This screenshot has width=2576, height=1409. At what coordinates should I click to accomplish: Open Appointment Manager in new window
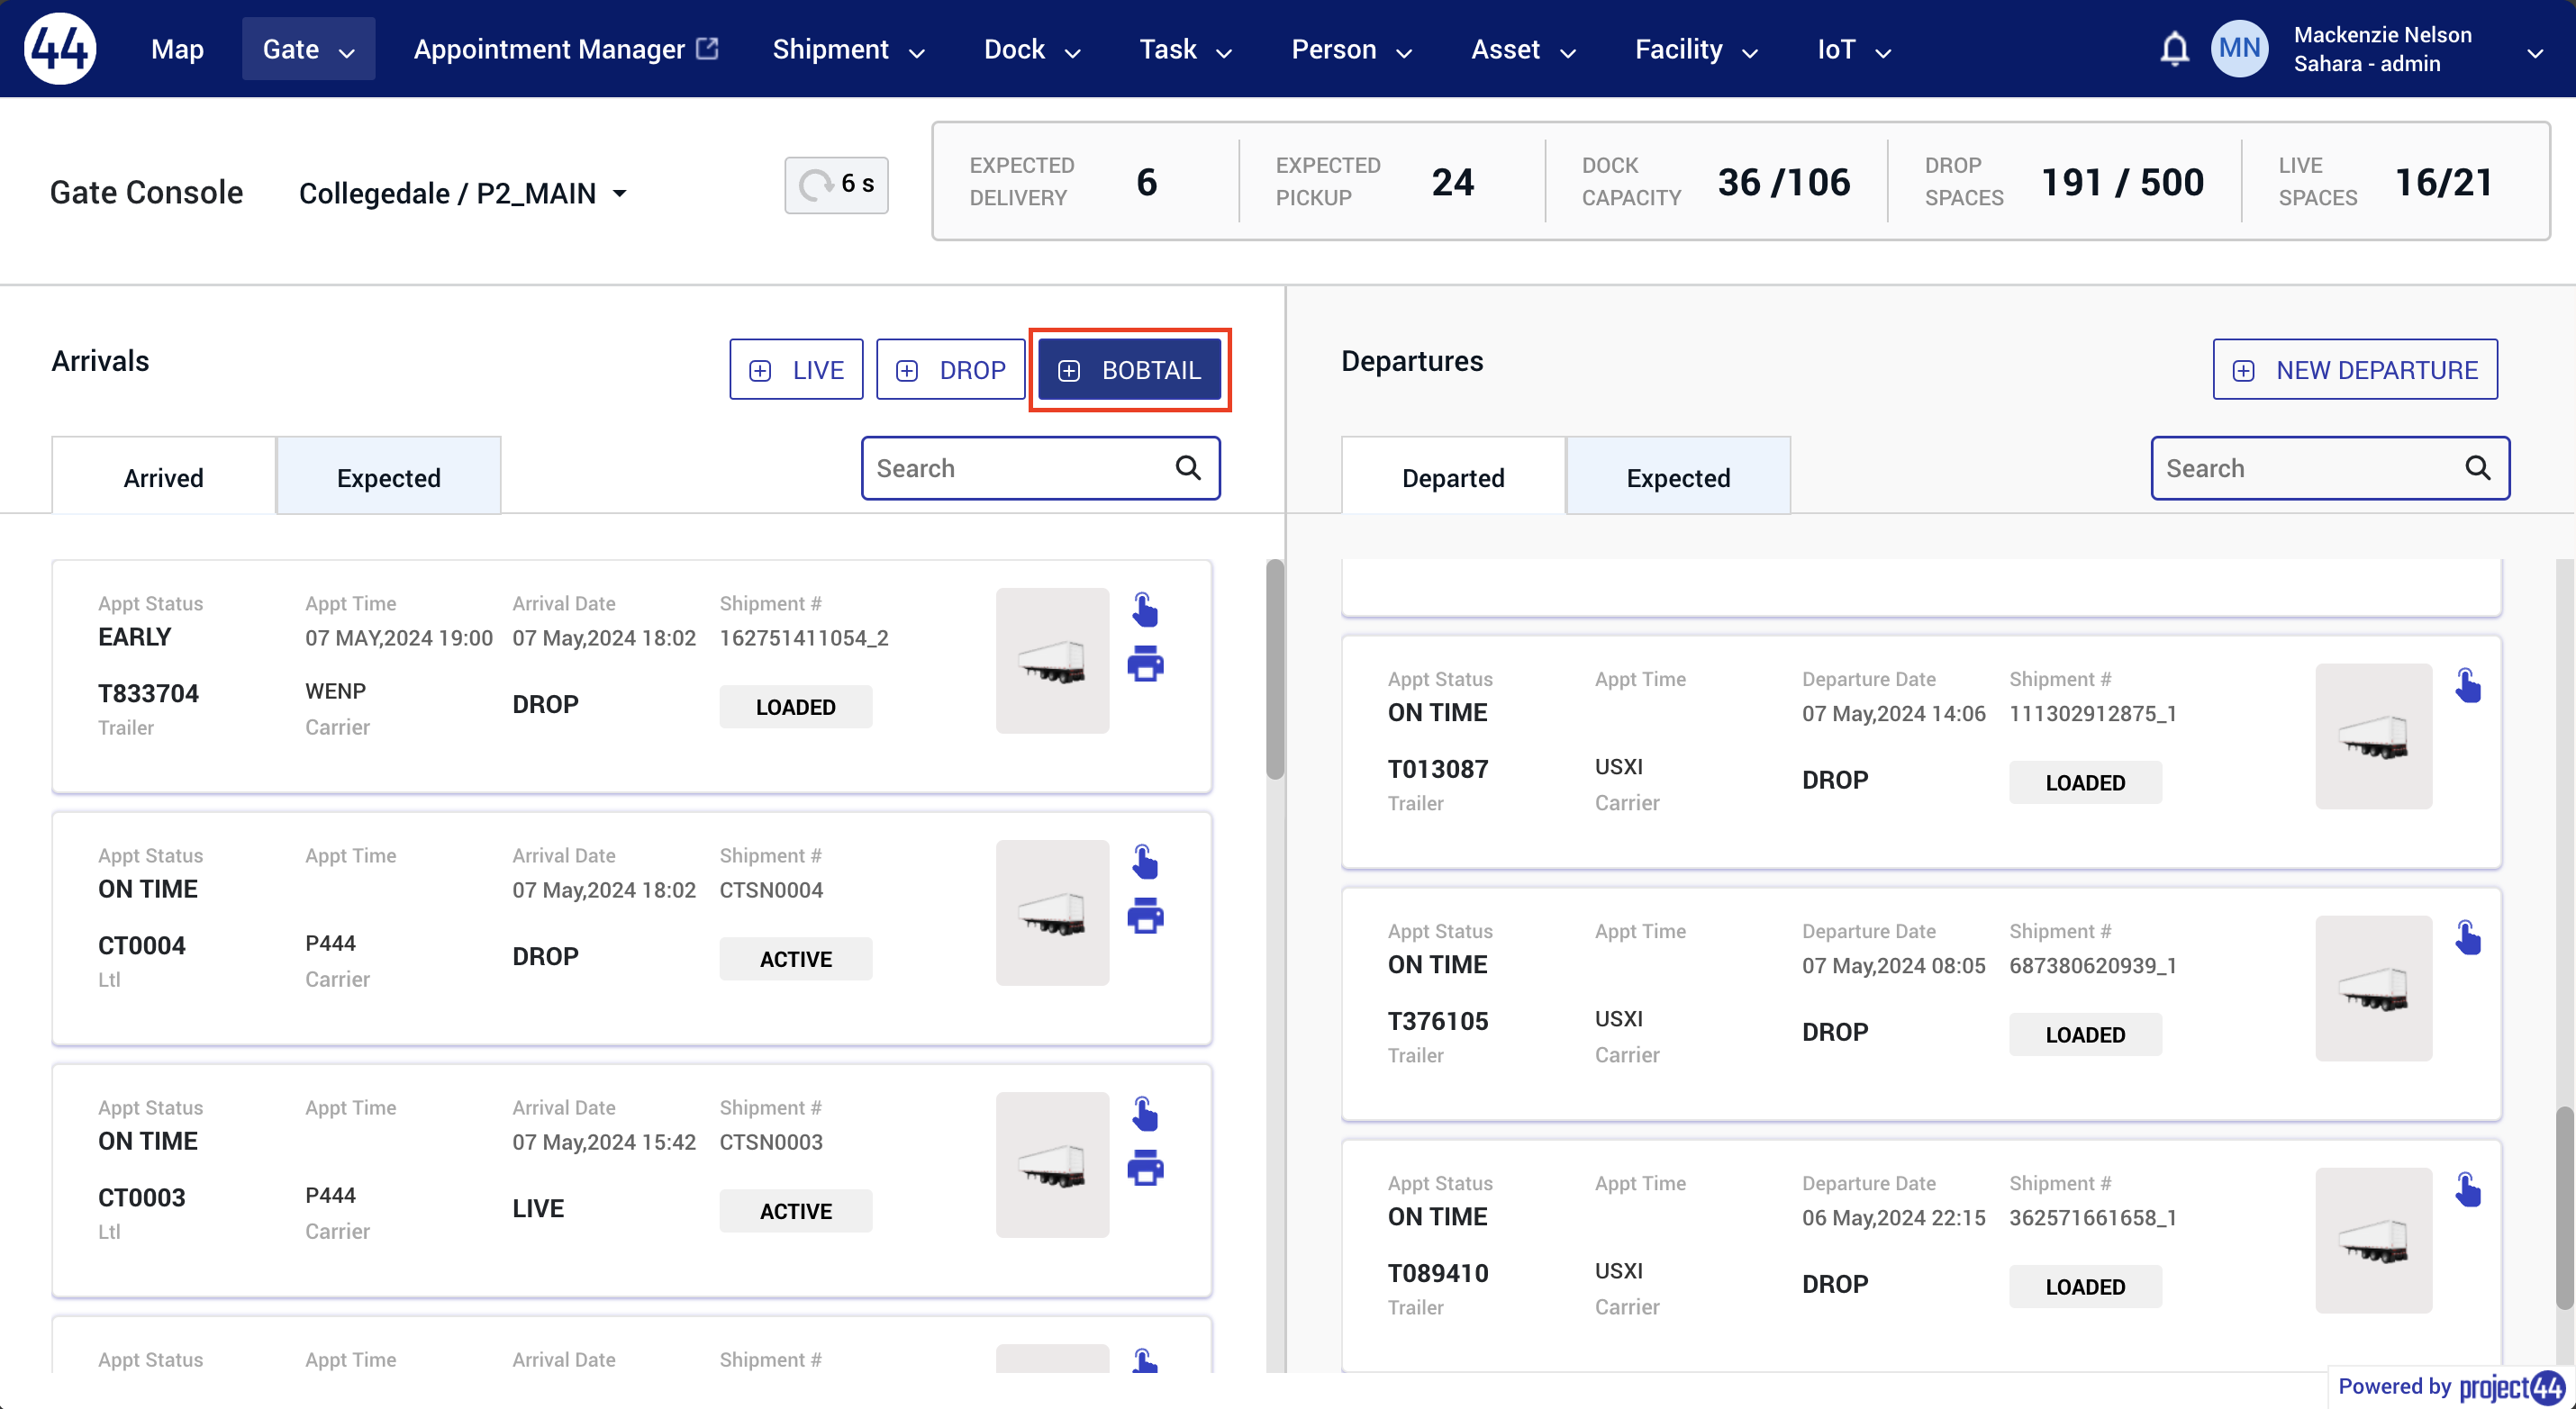pyautogui.click(x=566, y=49)
